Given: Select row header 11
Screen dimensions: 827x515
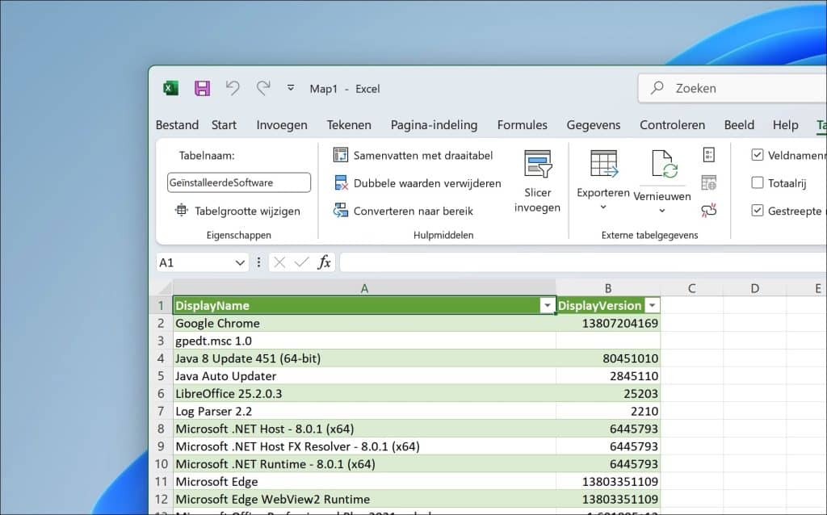Looking at the screenshot, I should (x=161, y=481).
